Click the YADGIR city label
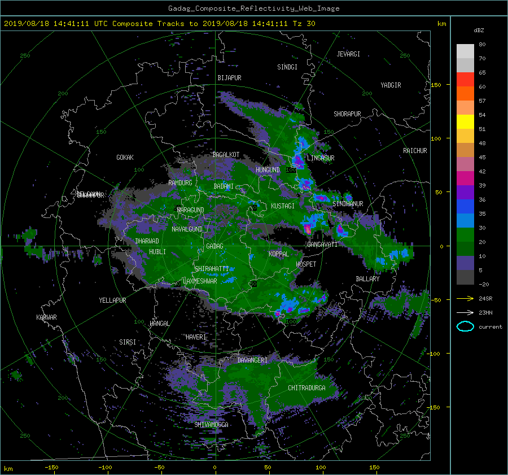Image resolution: width=508 pixels, height=475 pixels. (x=391, y=85)
